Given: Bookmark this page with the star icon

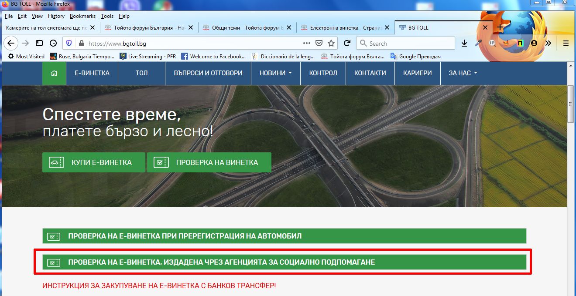Looking at the screenshot, I should point(331,43).
